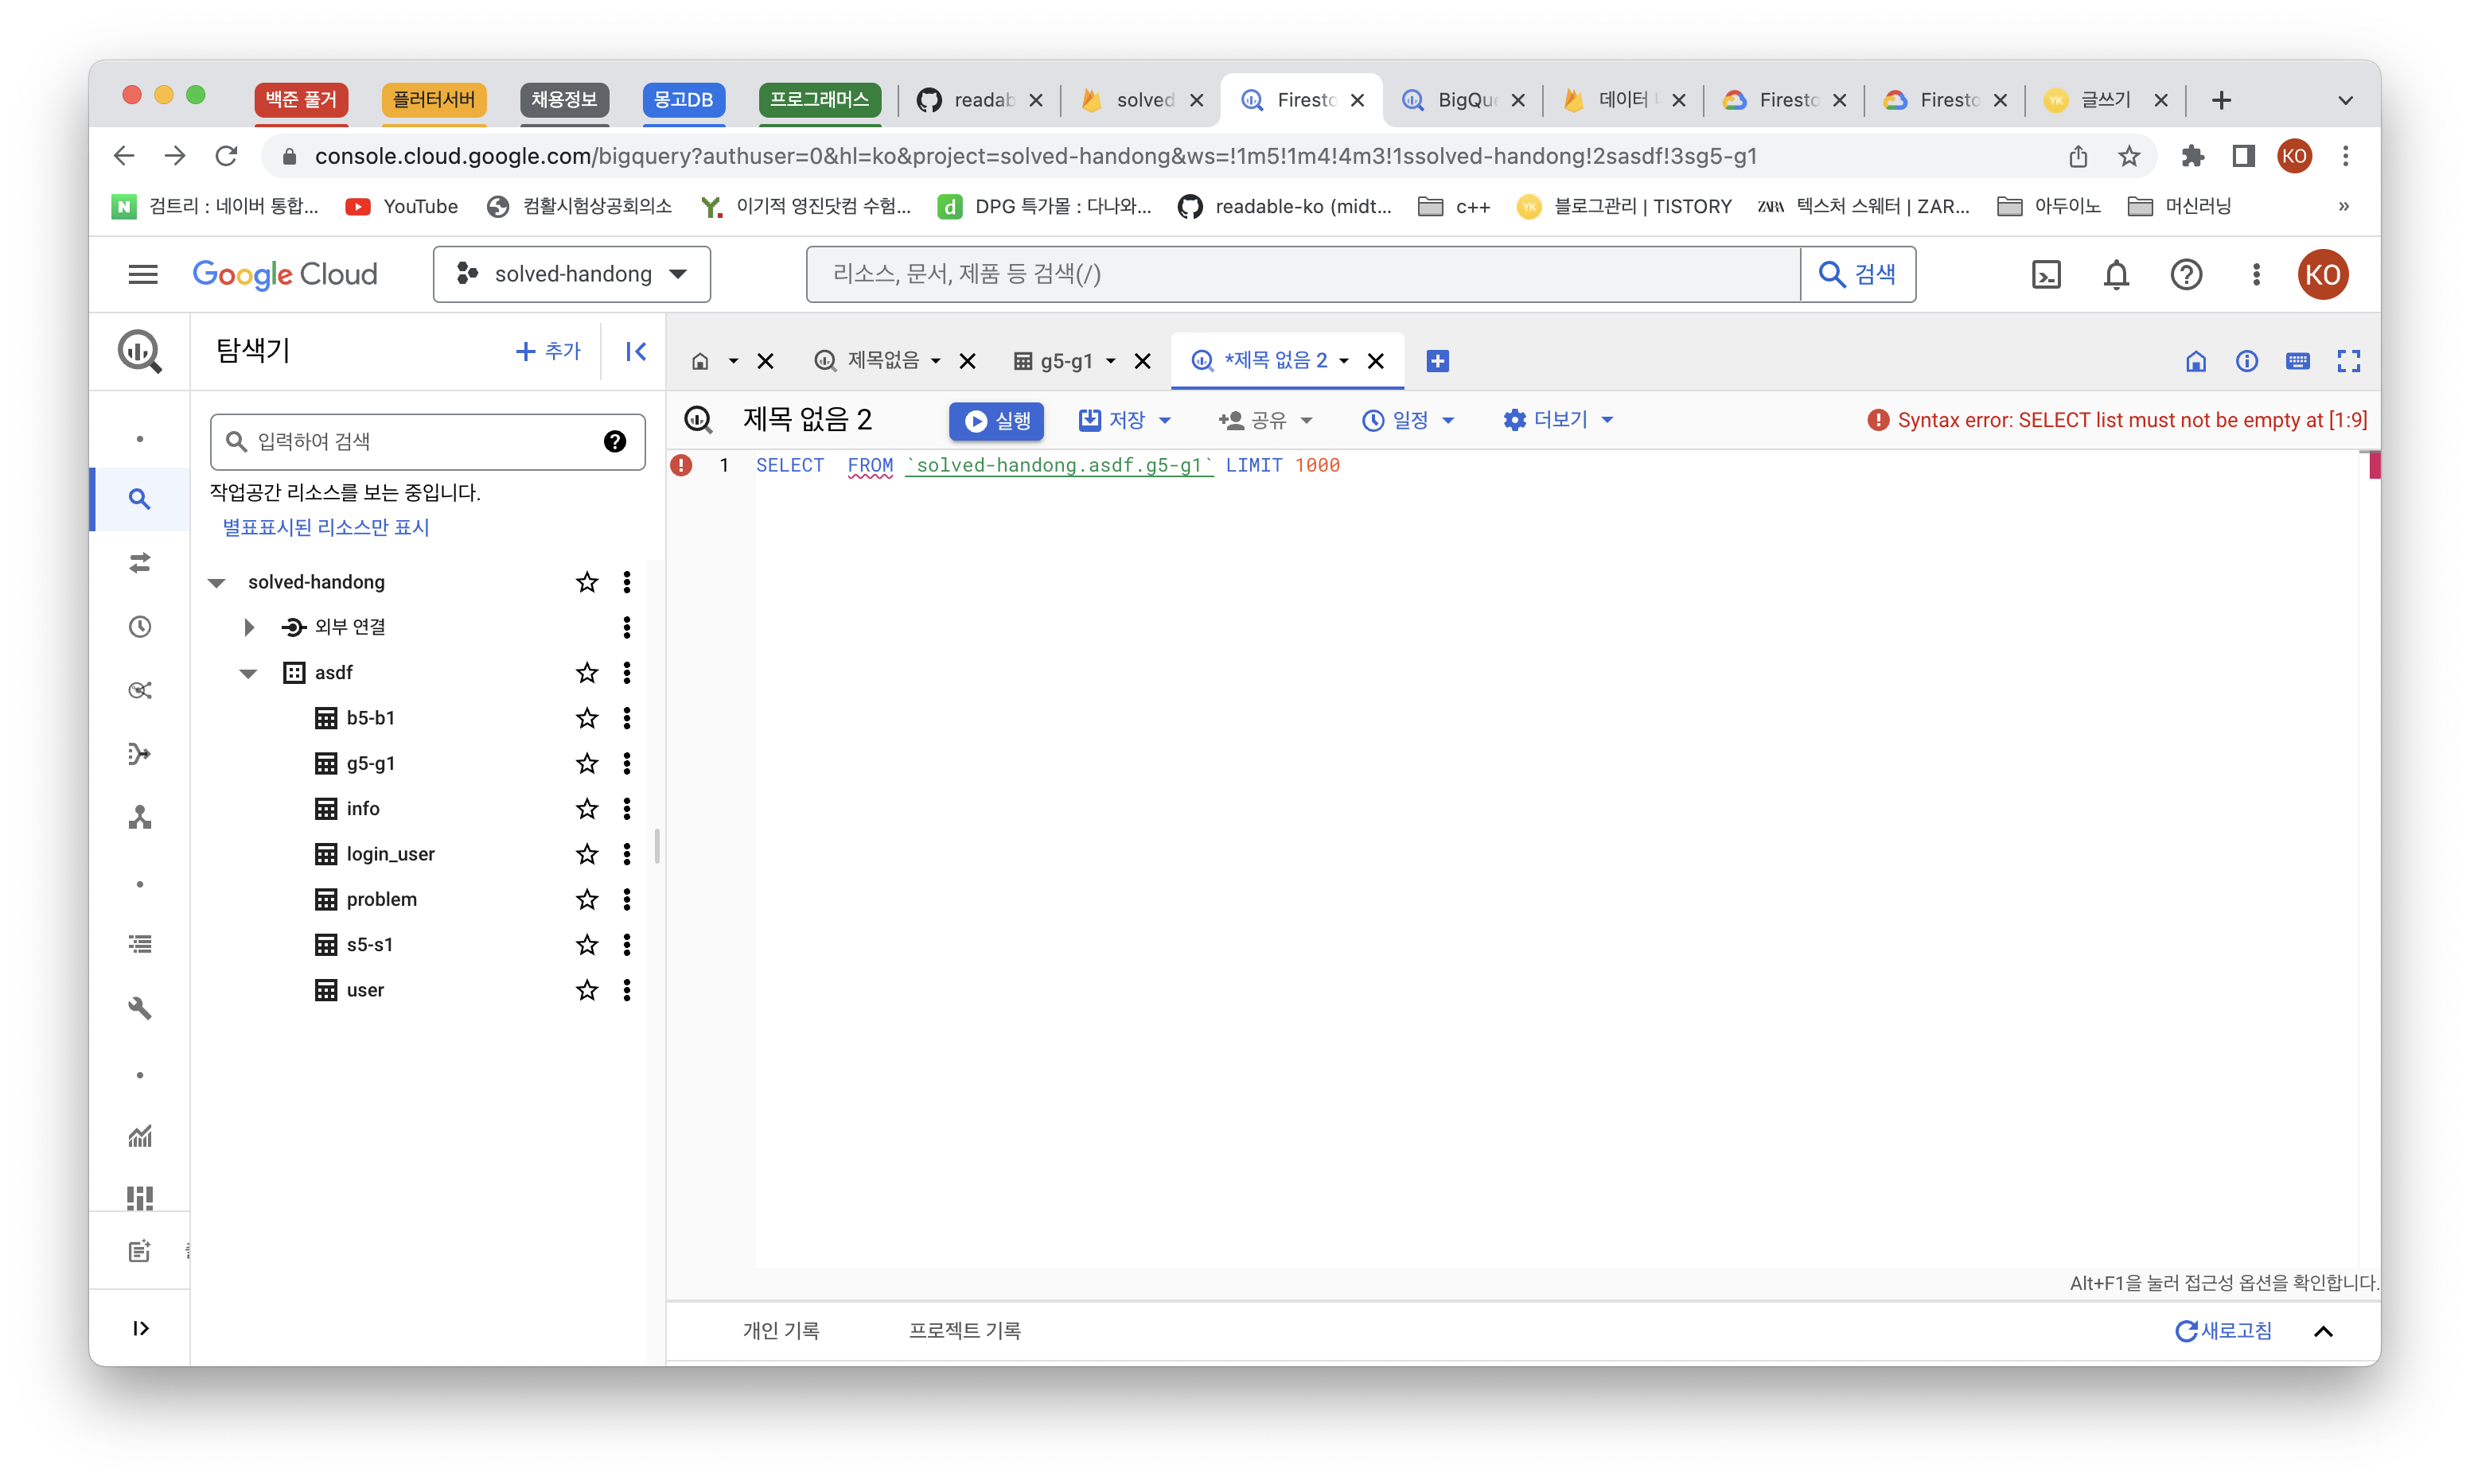Open the notifications bell
The height and width of the screenshot is (1484, 2470).
tap(2116, 274)
